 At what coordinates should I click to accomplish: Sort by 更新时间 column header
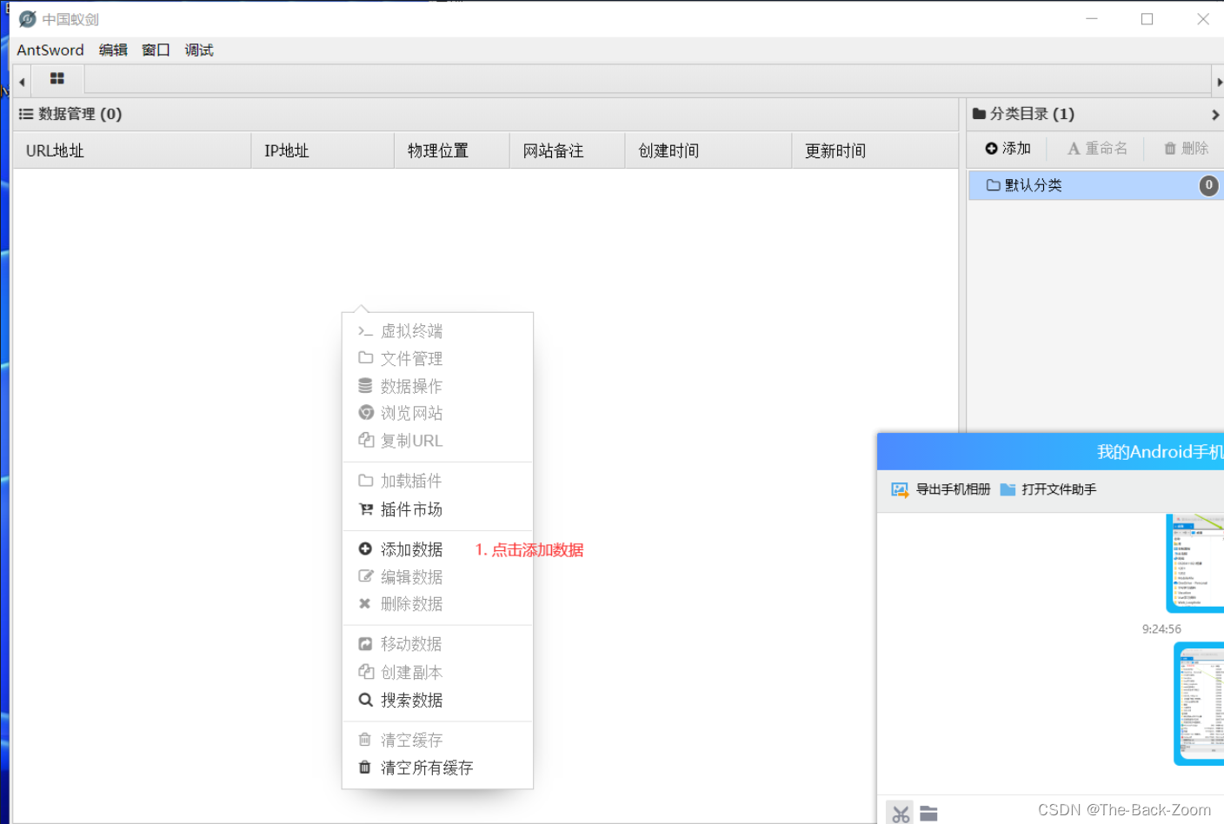(x=875, y=150)
